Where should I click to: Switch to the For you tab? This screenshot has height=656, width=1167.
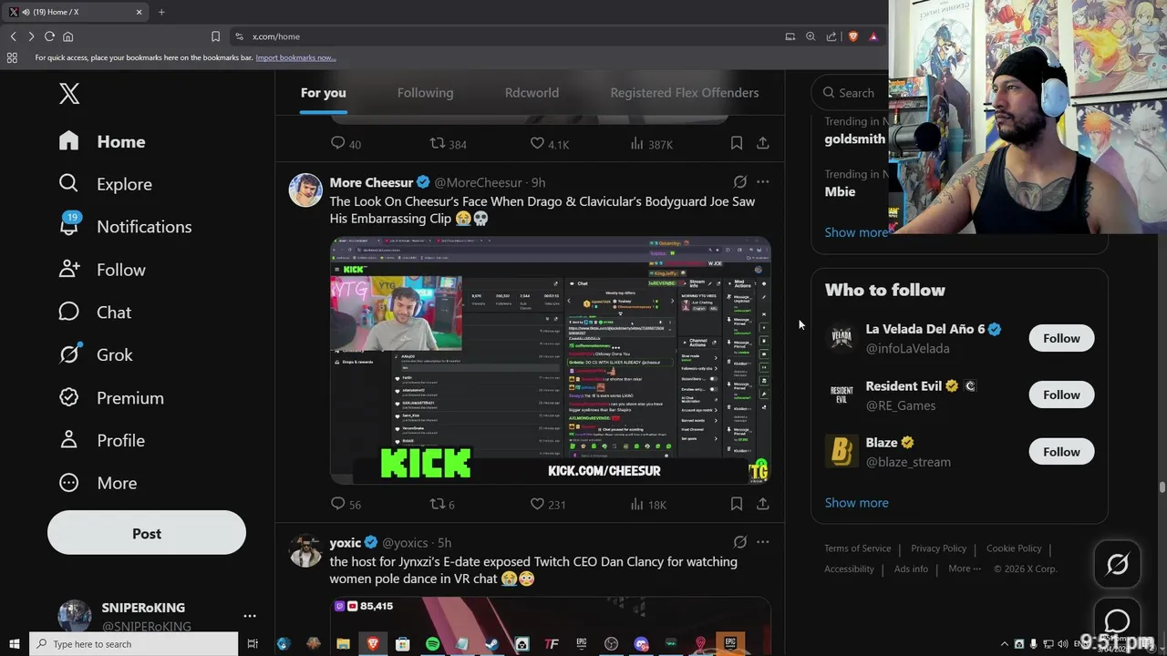(x=324, y=93)
